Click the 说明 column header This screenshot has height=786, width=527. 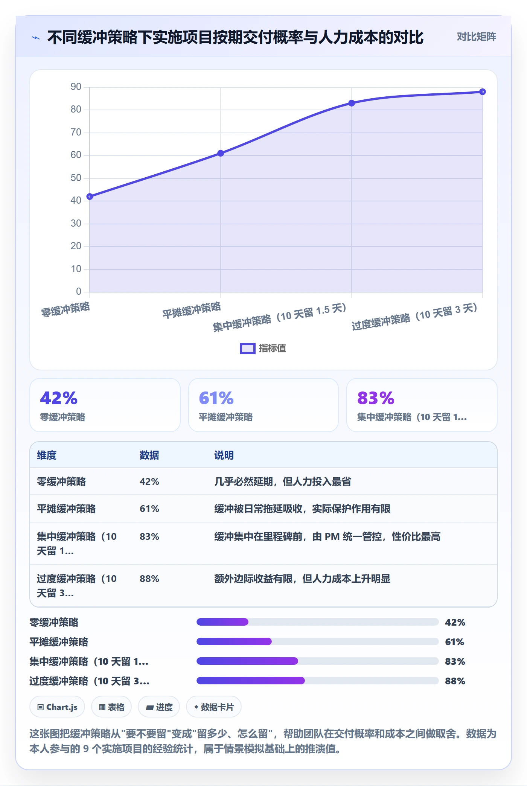click(224, 455)
